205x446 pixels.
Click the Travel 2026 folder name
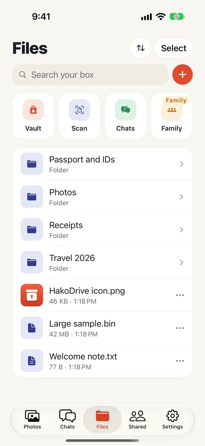pos(72,258)
